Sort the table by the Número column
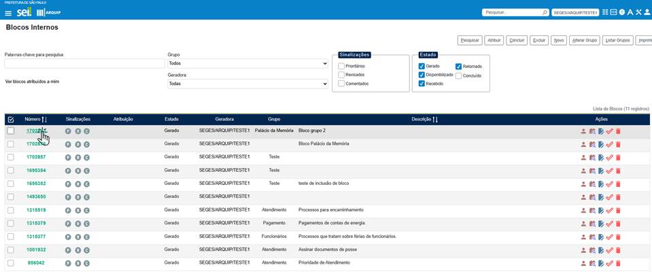The height and width of the screenshot is (272, 652). click(x=44, y=119)
